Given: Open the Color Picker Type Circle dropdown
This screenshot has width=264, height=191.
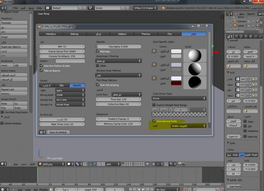Looking at the screenshot, I should 179,98.
